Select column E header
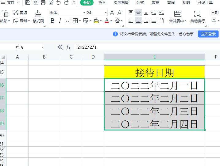 [154, 57]
